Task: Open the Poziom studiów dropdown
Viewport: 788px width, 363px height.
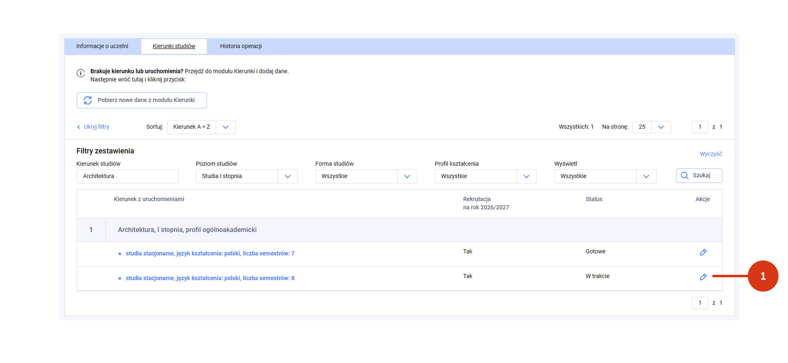Action: click(287, 176)
